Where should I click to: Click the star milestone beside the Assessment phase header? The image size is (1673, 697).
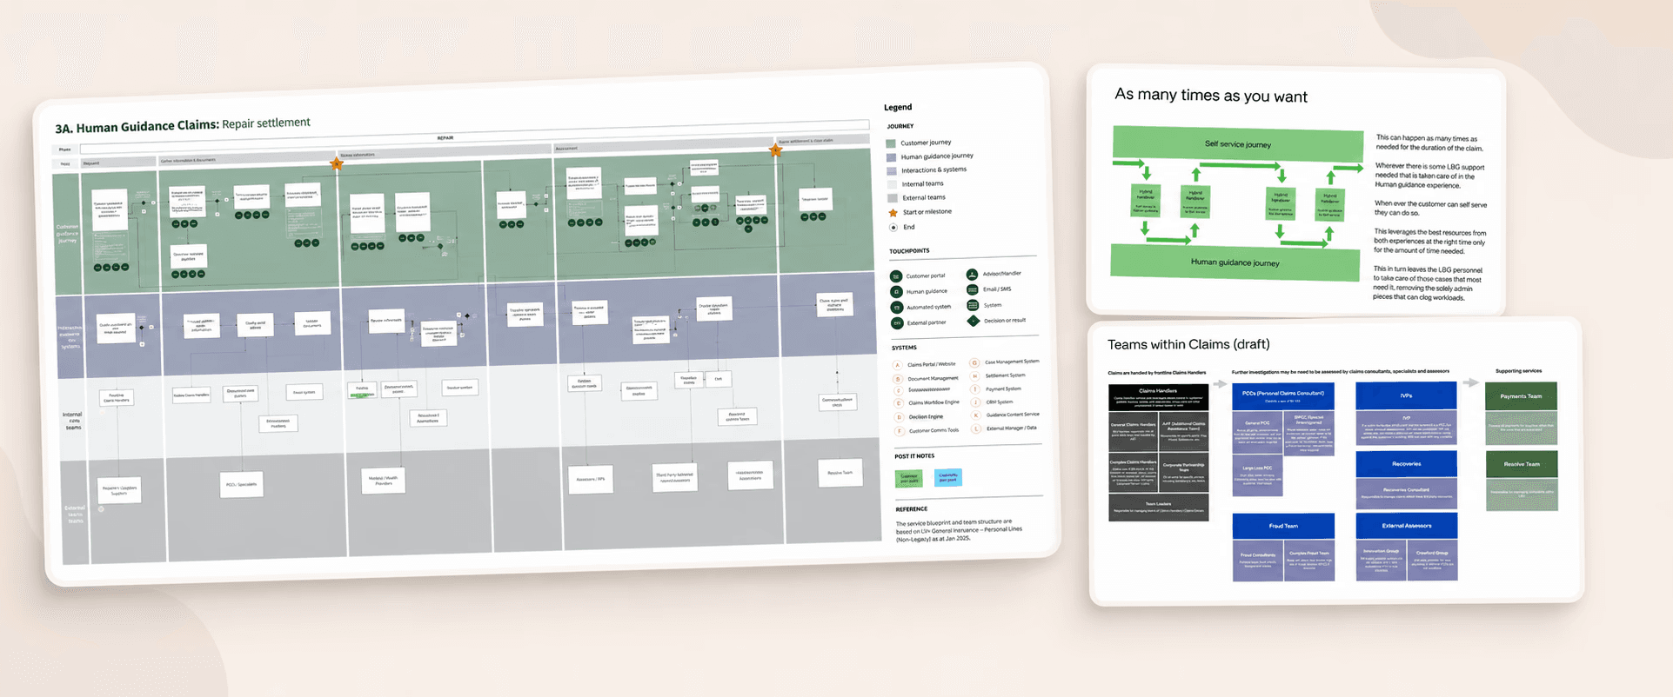[776, 150]
